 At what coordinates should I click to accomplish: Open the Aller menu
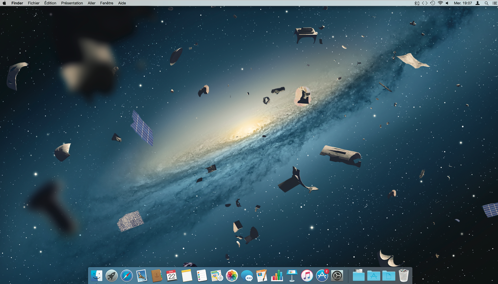coord(92,3)
